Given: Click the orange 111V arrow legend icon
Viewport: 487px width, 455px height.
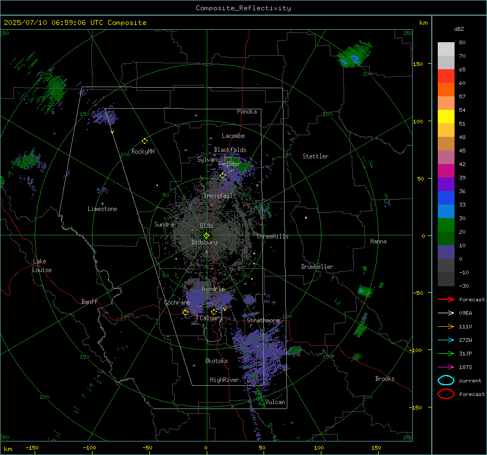Looking at the screenshot, I should 446,326.
